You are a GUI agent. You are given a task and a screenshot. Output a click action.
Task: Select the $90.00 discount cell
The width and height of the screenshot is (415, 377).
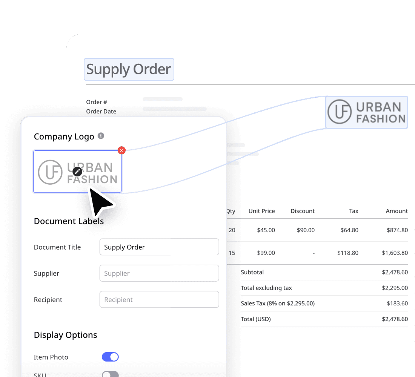tap(306, 230)
